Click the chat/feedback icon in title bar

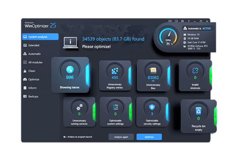click(x=170, y=21)
